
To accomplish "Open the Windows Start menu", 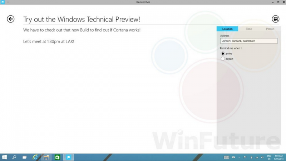I will coord(5,157).
